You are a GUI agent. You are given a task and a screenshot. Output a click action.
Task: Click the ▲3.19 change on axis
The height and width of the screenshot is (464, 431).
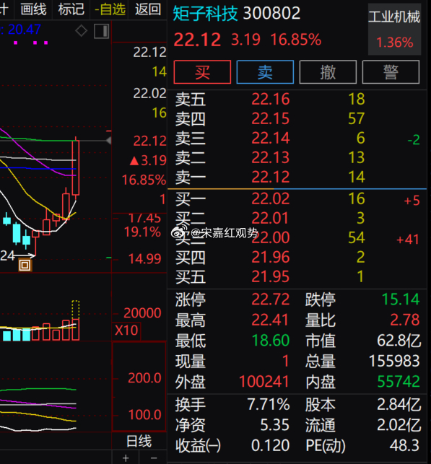click(148, 161)
